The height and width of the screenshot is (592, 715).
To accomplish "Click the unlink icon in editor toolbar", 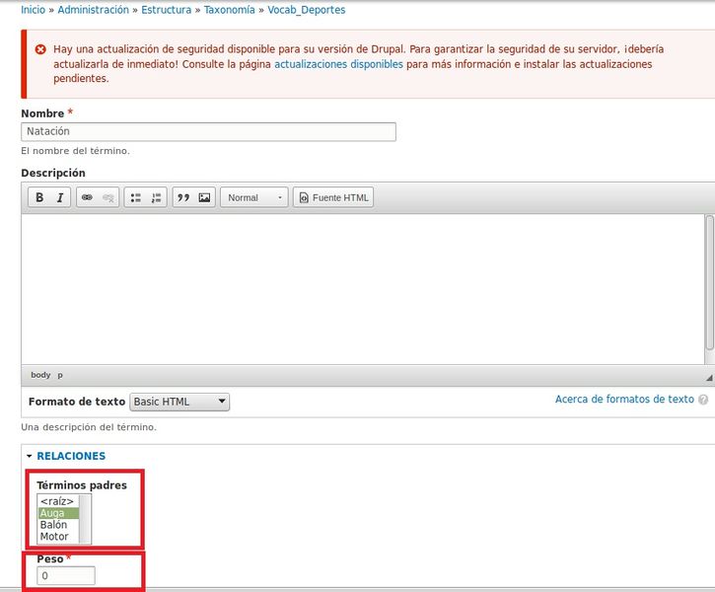I will click(108, 197).
